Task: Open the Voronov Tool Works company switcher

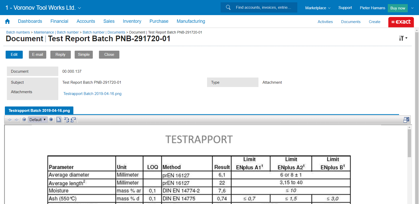Action: (43, 8)
